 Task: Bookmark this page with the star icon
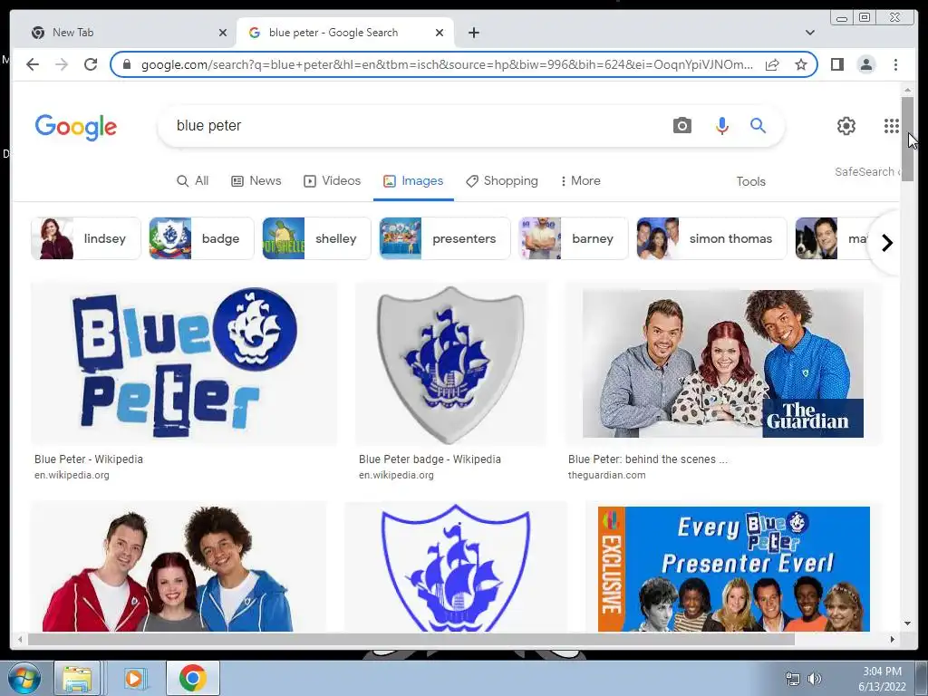[801, 64]
